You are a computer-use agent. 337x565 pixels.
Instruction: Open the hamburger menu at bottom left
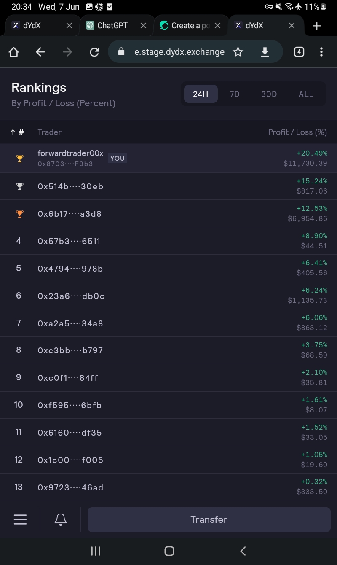click(x=20, y=519)
